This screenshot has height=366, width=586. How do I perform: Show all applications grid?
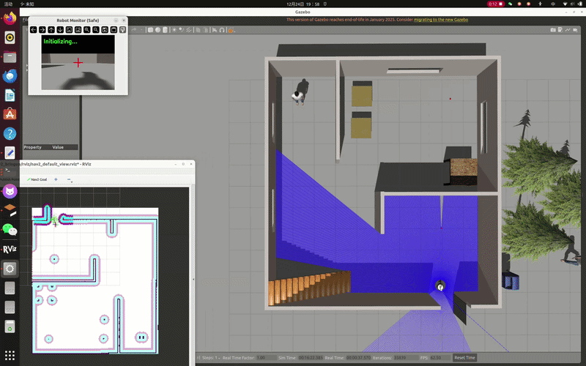(10, 355)
